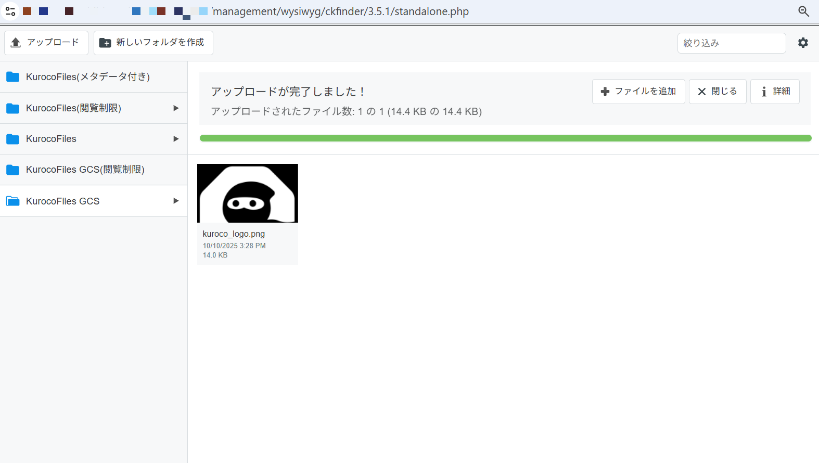The height and width of the screenshot is (463, 819).
Task: Click the folder icon beside KurocoFiles GCS(閲覧制限)
Action: click(13, 170)
